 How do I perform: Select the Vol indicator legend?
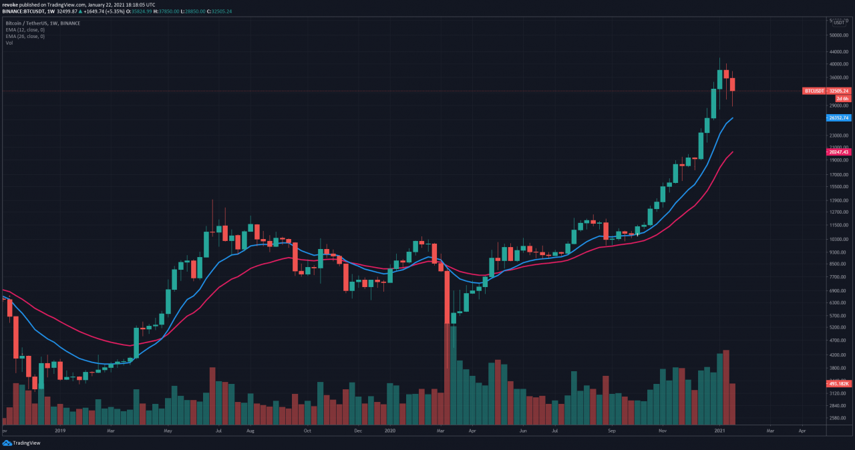pos(9,43)
